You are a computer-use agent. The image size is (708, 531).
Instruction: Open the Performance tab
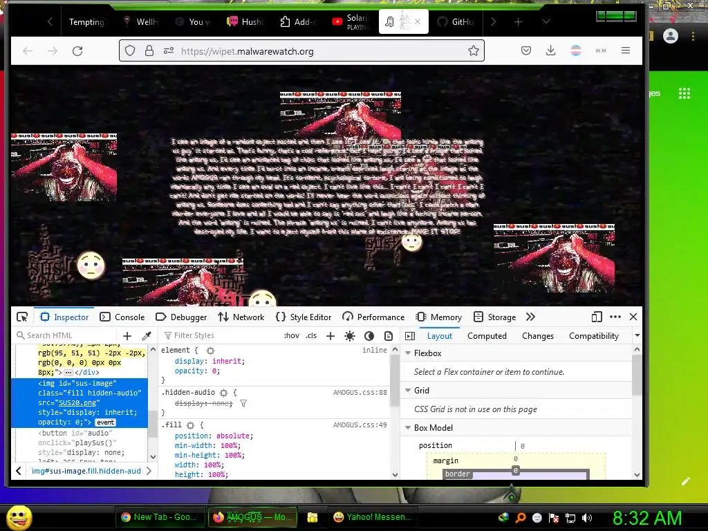coord(373,317)
